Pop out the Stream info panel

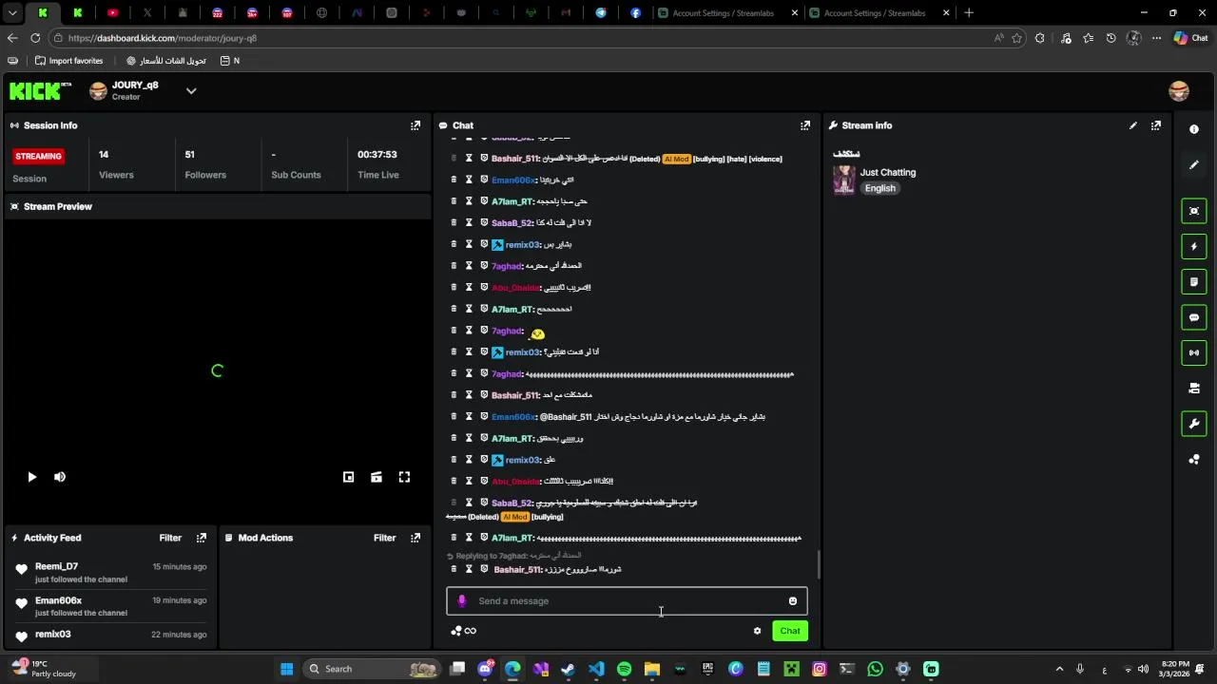(1156, 125)
